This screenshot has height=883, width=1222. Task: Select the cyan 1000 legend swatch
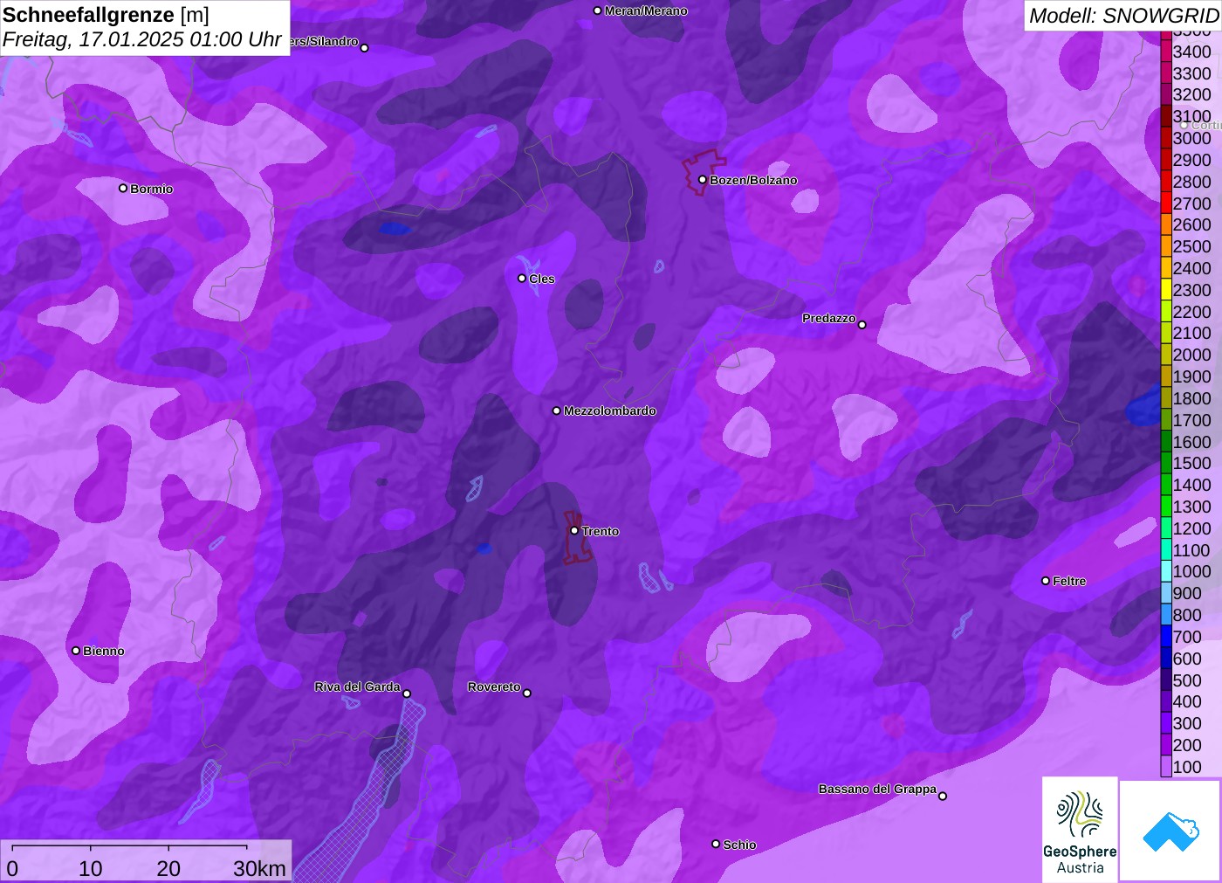[1166, 571]
